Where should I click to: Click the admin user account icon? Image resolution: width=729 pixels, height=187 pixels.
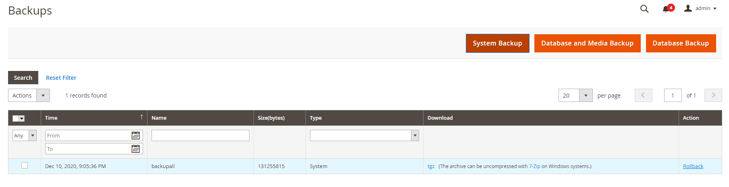688,8
